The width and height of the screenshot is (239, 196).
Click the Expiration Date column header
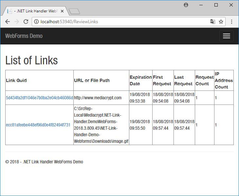click(140, 80)
